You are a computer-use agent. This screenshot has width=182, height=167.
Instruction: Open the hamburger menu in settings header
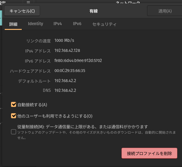(28, 2)
